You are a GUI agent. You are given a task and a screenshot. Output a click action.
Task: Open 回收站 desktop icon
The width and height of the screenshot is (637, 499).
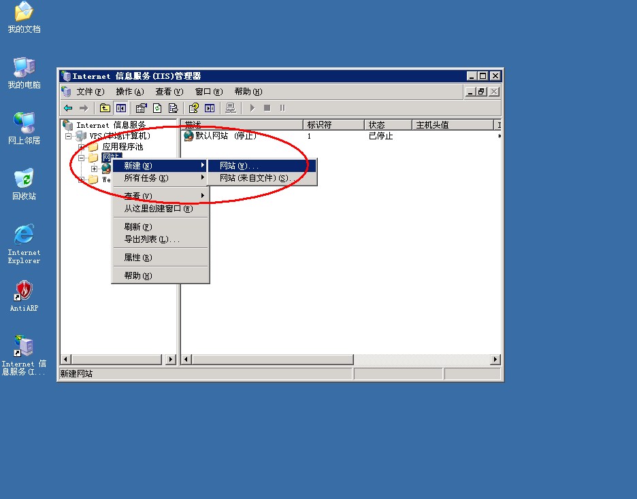pyautogui.click(x=24, y=185)
